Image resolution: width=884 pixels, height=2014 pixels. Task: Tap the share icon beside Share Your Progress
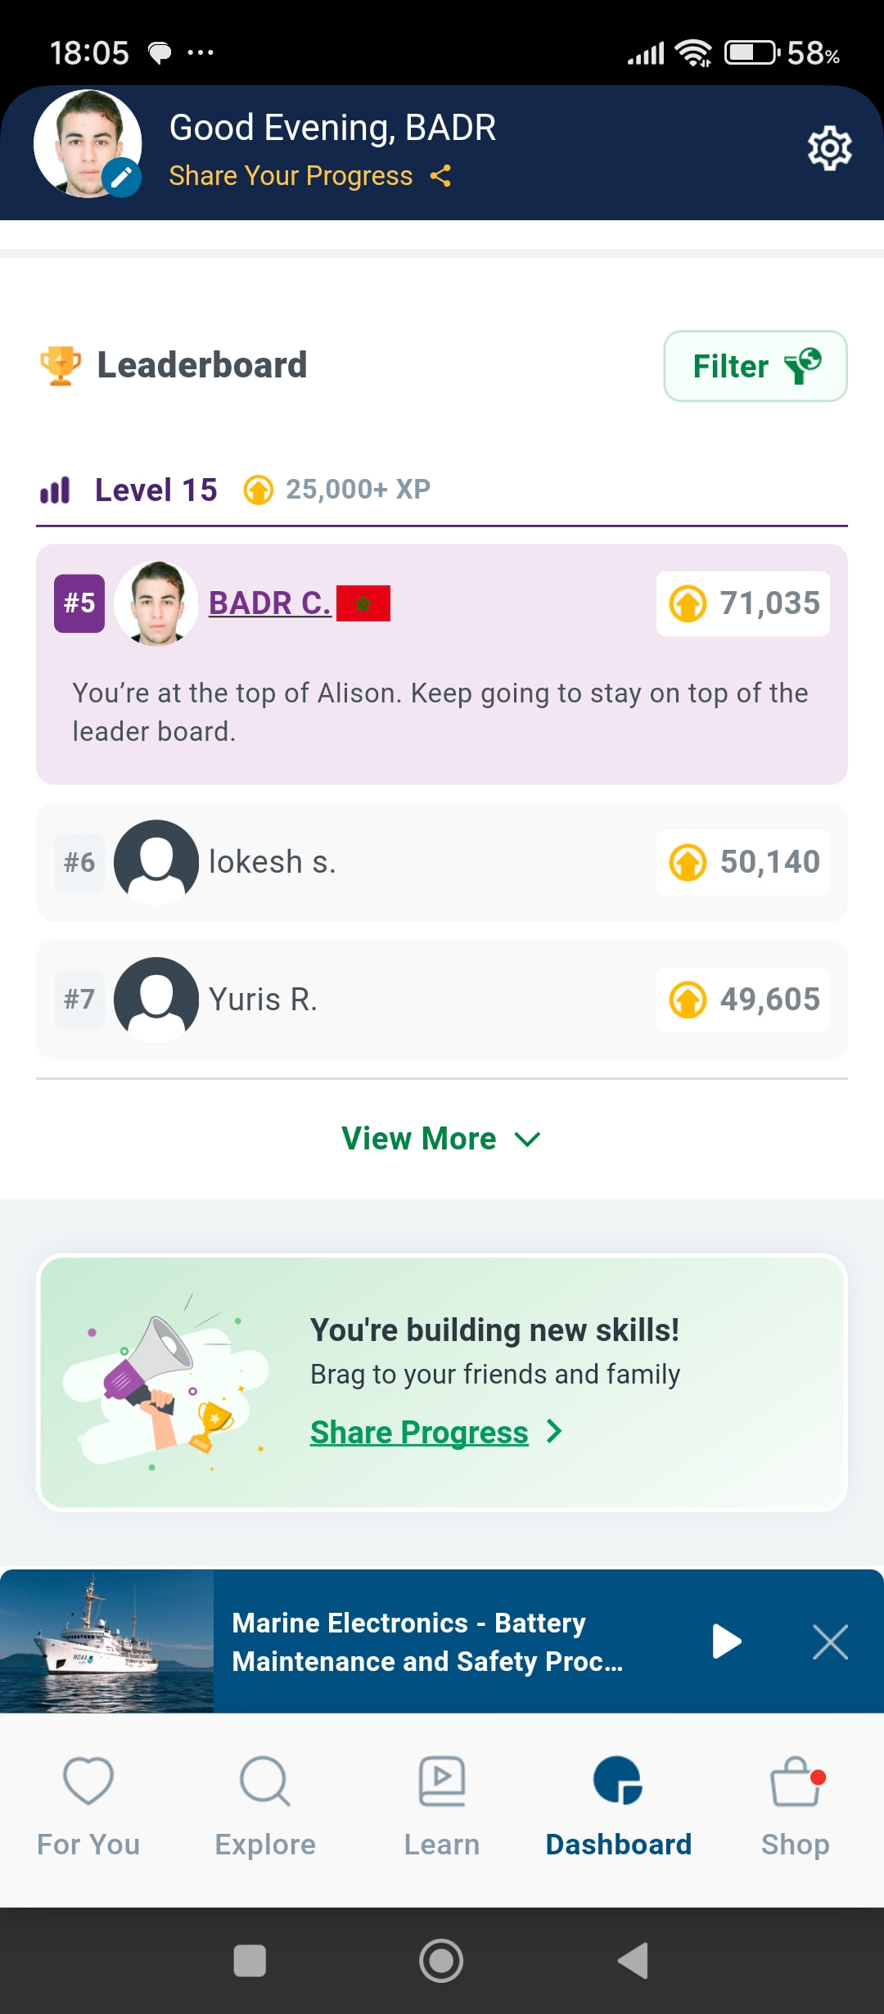440,176
